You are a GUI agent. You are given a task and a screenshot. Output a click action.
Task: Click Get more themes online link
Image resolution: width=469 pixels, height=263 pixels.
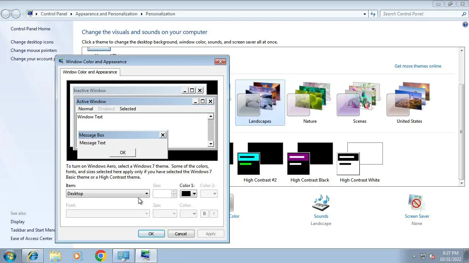click(x=418, y=66)
